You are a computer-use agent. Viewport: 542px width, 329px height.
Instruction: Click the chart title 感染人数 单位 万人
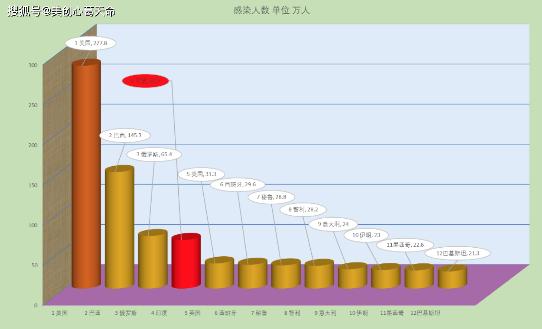click(271, 10)
